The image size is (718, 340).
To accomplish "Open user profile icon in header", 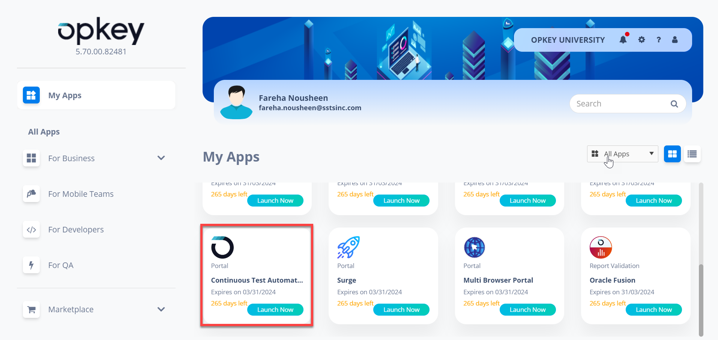I will pyautogui.click(x=674, y=39).
